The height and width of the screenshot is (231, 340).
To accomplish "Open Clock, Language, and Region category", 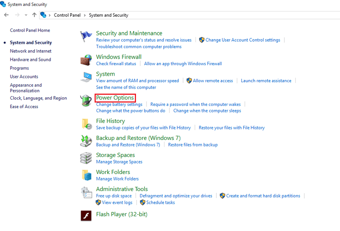I will (38, 98).
